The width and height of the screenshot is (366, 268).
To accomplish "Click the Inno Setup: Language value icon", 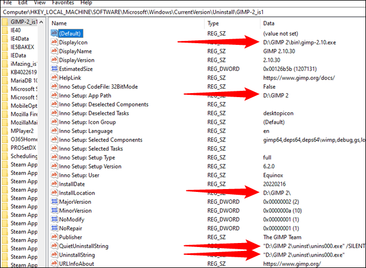I will pos(54,131).
